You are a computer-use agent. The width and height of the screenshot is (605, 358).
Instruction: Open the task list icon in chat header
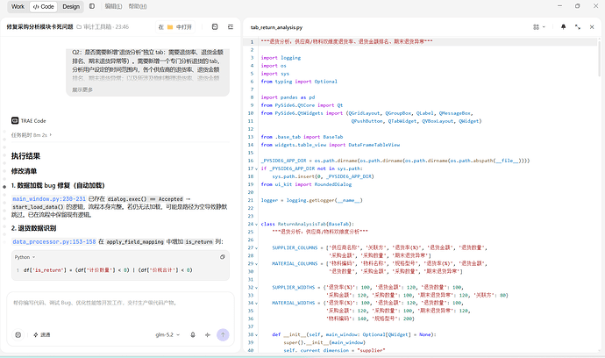[231, 26]
